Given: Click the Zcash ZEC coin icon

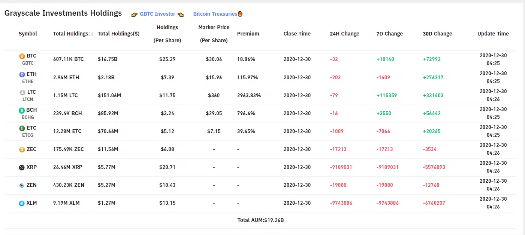Looking at the screenshot, I should [22, 149].
